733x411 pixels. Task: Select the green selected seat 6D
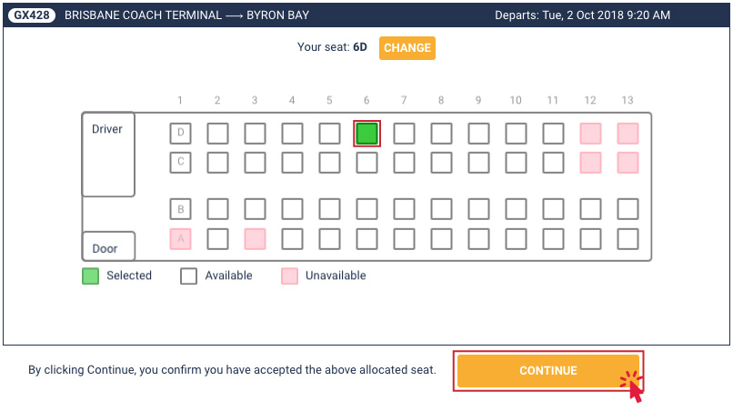tap(367, 134)
